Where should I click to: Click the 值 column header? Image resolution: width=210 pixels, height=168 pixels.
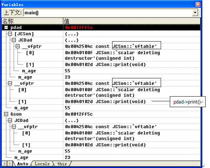coord(132,21)
